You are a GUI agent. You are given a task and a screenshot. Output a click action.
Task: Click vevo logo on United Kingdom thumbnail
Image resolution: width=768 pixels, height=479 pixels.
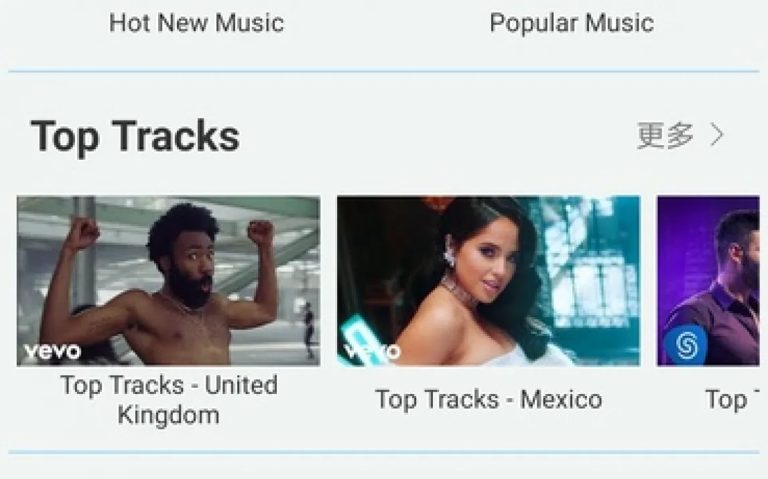tap(52, 351)
